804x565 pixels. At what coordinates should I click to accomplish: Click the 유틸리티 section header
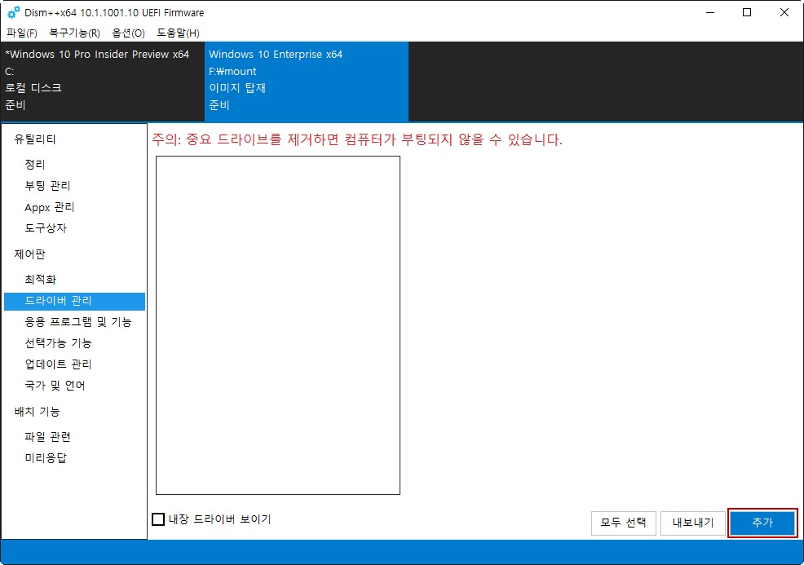(35, 139)
